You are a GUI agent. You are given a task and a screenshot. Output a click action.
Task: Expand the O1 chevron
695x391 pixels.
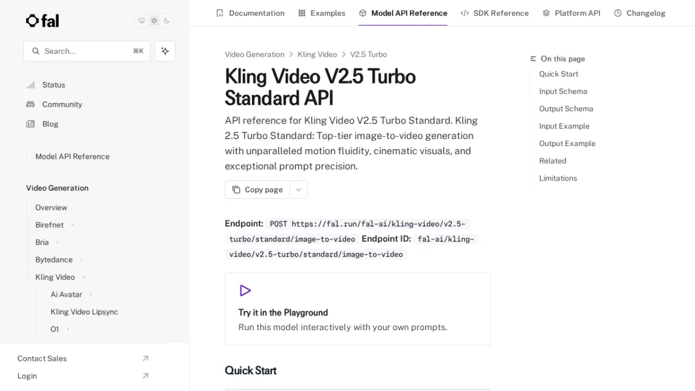68,329
